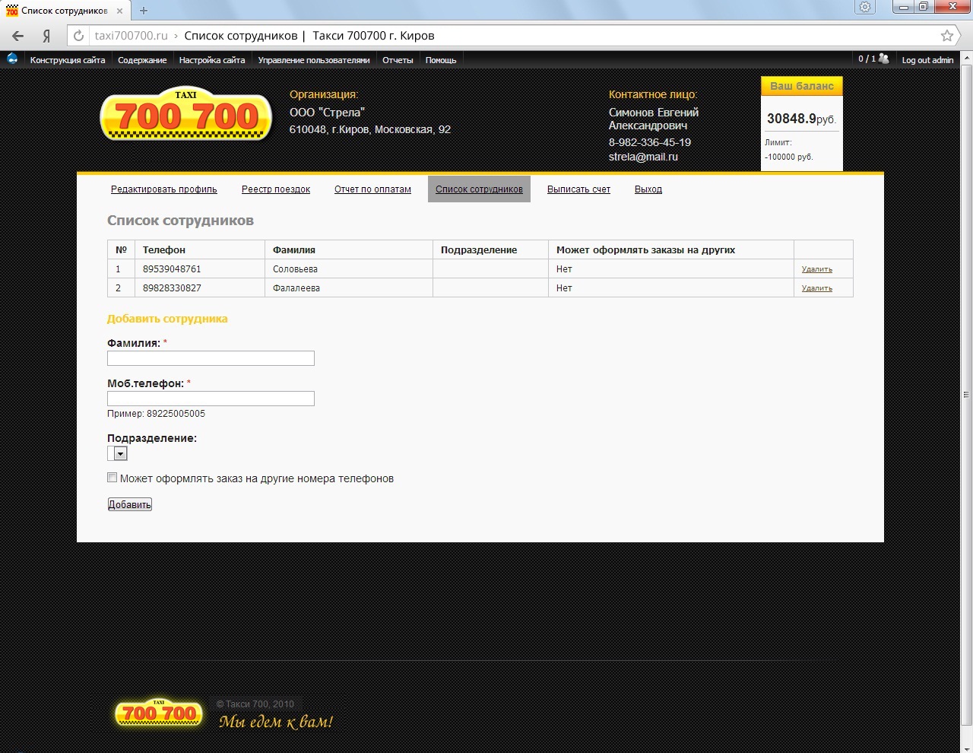Image resolution: width=973 pixels, height=753 pixels.
Task: Click the Drupal admin home icon
Action: point(12,59)
